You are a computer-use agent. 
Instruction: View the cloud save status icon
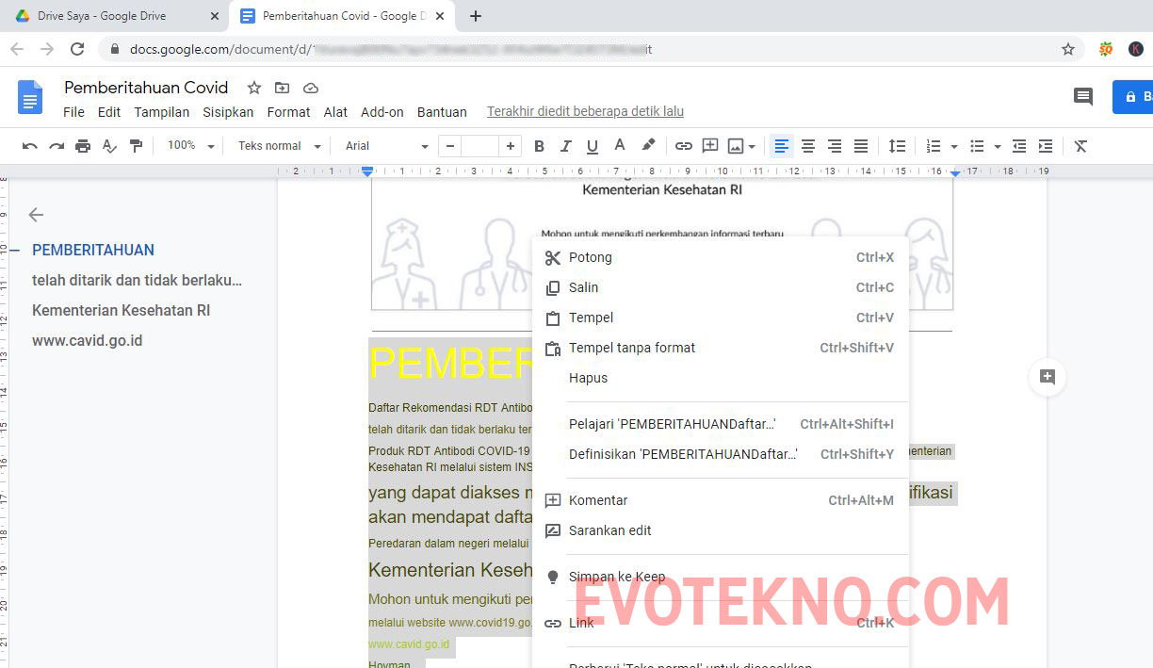311,88
